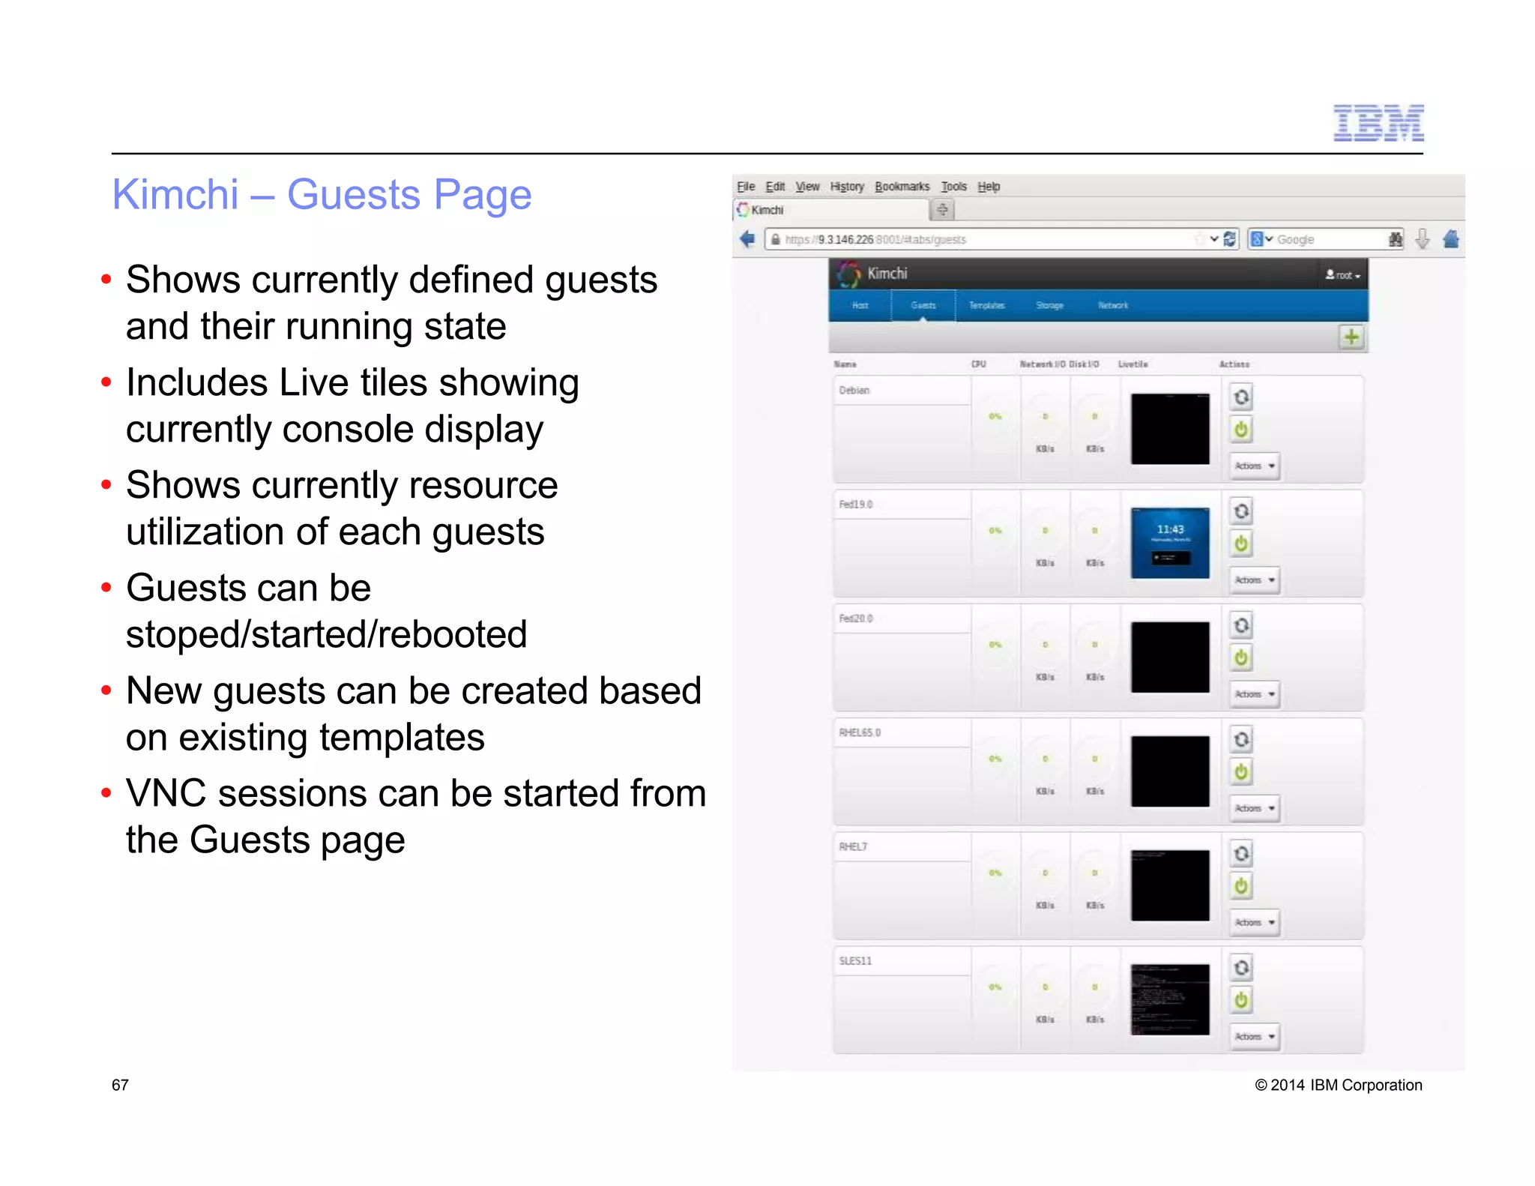The image size is (1535, 1186).
Task: Open Actions dropdown for RHEL65.0
Action: tap(1254, 808)
